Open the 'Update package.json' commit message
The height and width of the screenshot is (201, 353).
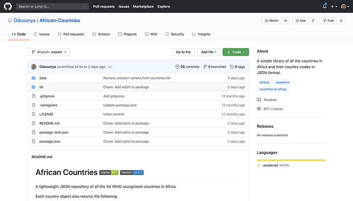pyautogui.click(x=120, y=105)
